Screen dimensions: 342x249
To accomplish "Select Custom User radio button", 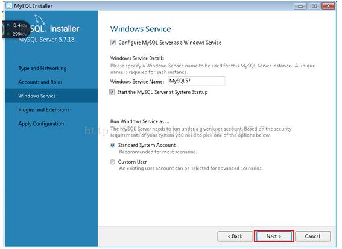I will [113, 162].
